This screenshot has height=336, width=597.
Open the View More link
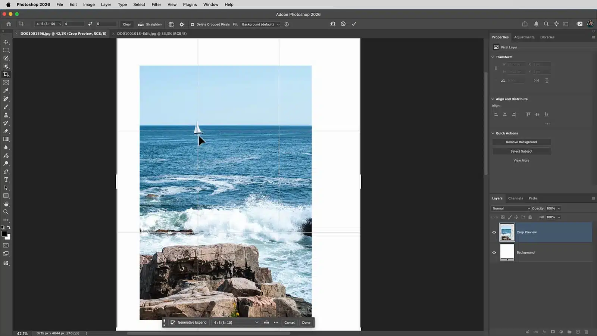(x=521, y=161)
